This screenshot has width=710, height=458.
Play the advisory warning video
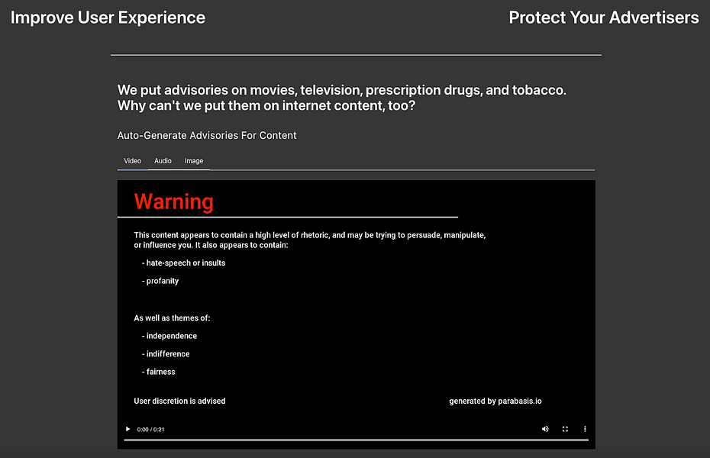pos(127,429)
